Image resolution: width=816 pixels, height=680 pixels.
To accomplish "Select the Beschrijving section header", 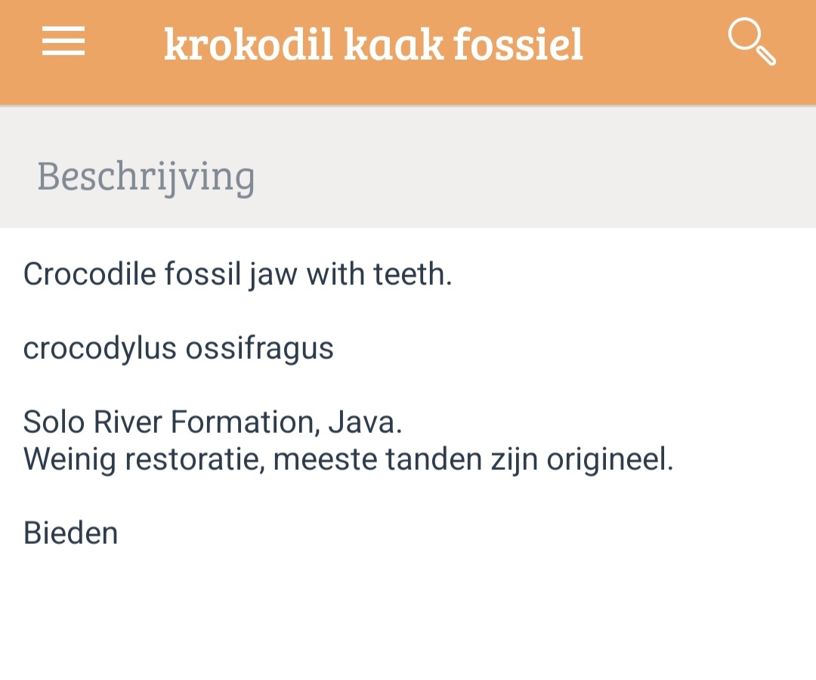I will click(x=146, y=177).
